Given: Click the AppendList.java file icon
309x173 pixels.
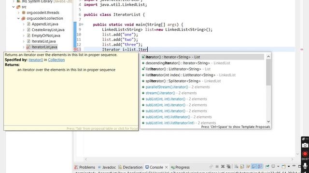Looking at the screenshot, I should coord(28,24).
